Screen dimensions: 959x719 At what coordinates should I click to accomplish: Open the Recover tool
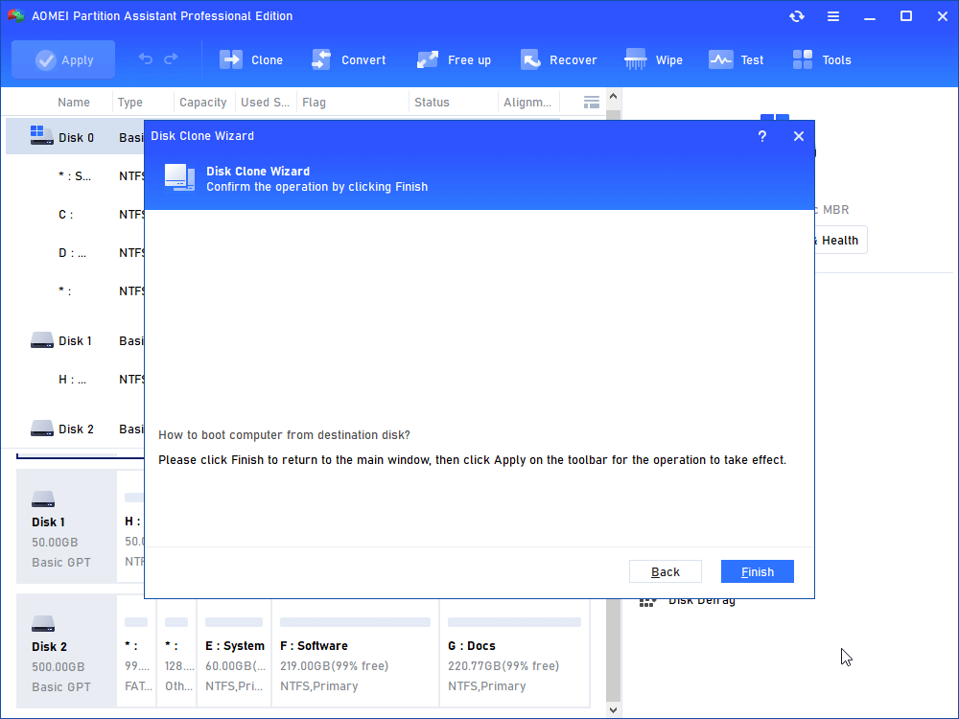558,59
